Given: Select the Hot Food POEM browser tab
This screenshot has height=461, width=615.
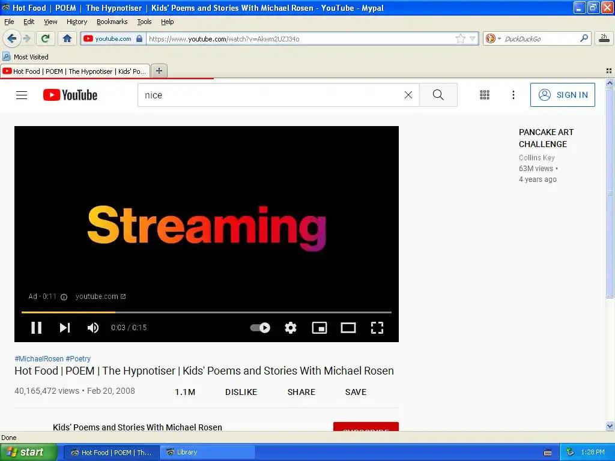Looking at the screenshot, I should pos(74,71).
